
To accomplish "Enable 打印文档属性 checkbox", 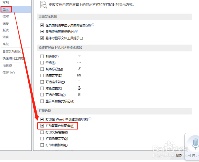I will [x=42, y=132].
